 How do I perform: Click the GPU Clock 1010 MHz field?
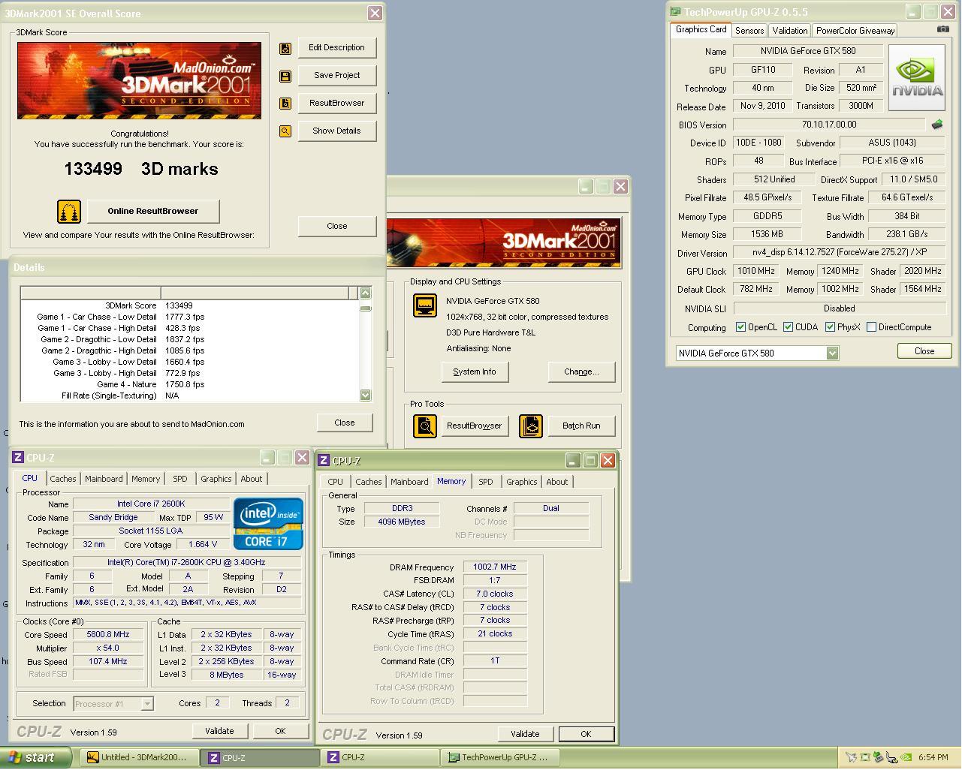tap(756, 272)
